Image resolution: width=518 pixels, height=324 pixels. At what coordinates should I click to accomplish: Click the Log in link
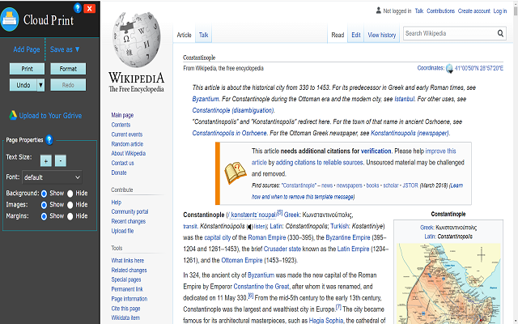(x=500, y=11)
